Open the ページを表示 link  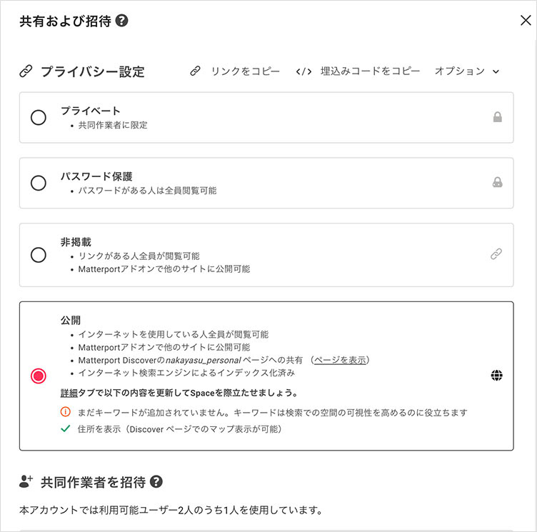(340, 360)
